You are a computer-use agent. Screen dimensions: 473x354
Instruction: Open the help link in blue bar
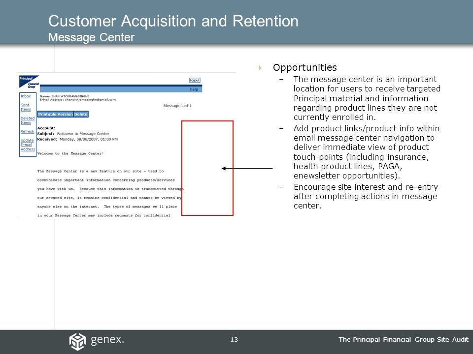click(194, 89)
